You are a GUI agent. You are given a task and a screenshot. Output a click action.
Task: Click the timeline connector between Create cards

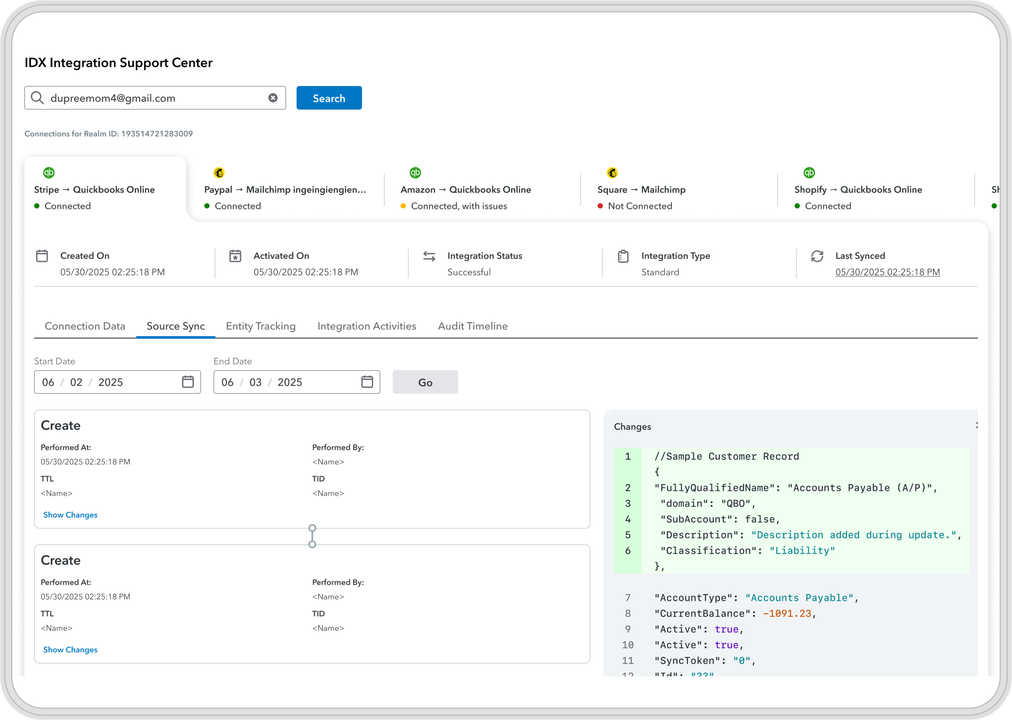[312, 536]
